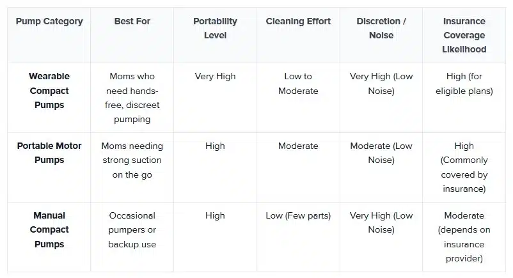
Task: Click the Very High portability cell
Action: [x=215, y=77]
